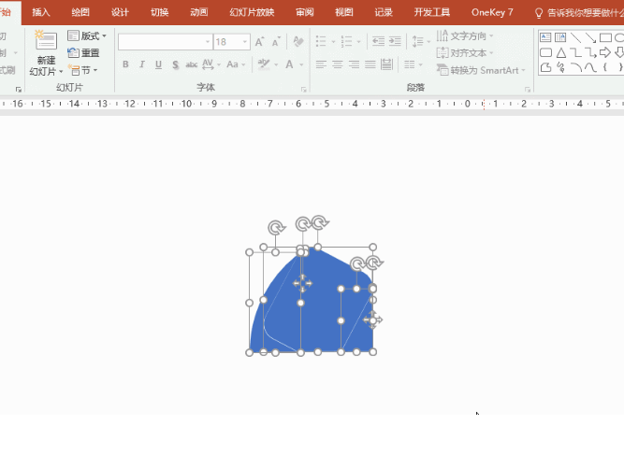Select the rounded rectangle shape
624x454 pixels.
click(x=545, y=52)
